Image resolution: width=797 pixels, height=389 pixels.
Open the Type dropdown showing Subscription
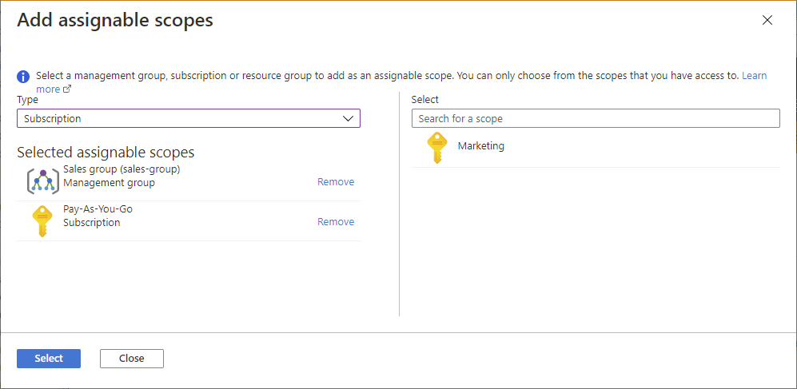coord(188,118)
